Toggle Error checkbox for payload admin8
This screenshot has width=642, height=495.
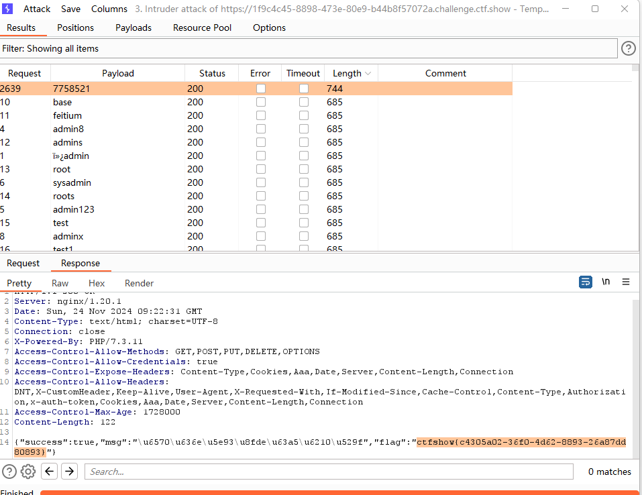261,129
